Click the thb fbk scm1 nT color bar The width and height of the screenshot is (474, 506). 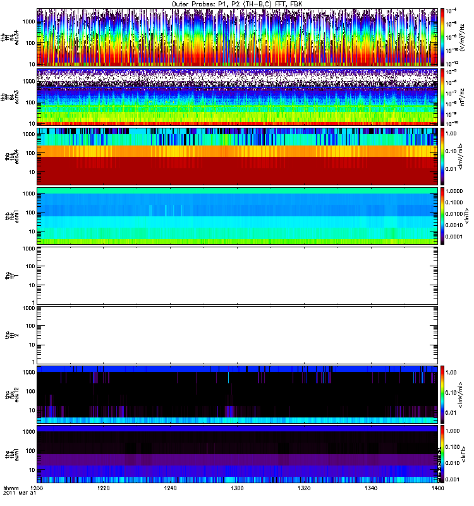(x=443, y=216)
